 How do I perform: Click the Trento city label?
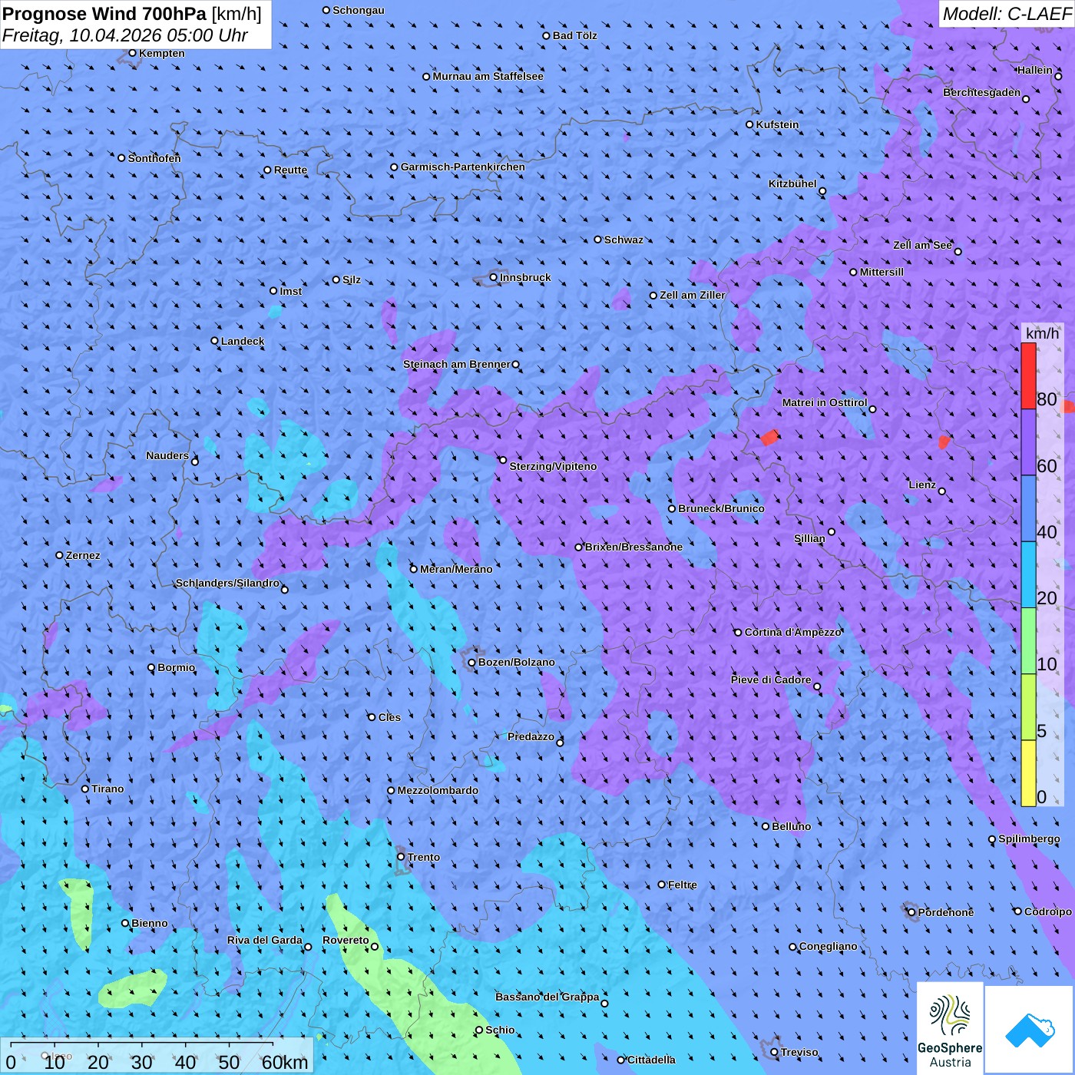pos(424,857)
